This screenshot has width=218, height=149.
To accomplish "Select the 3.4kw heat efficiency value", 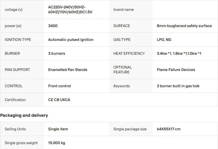I will click(179, 53).
